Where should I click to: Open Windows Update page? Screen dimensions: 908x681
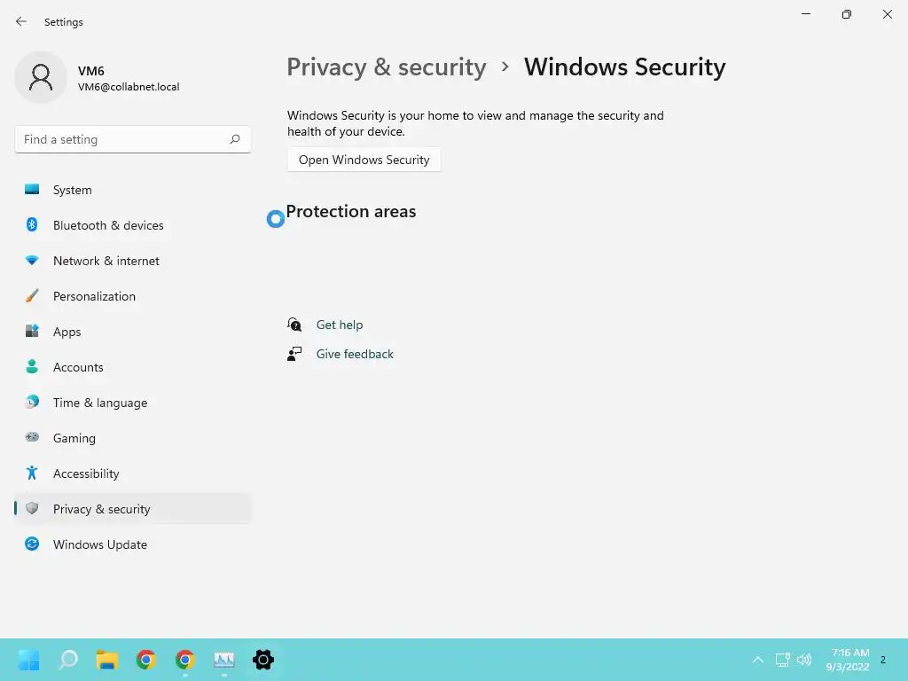click(x=133, y=544)
